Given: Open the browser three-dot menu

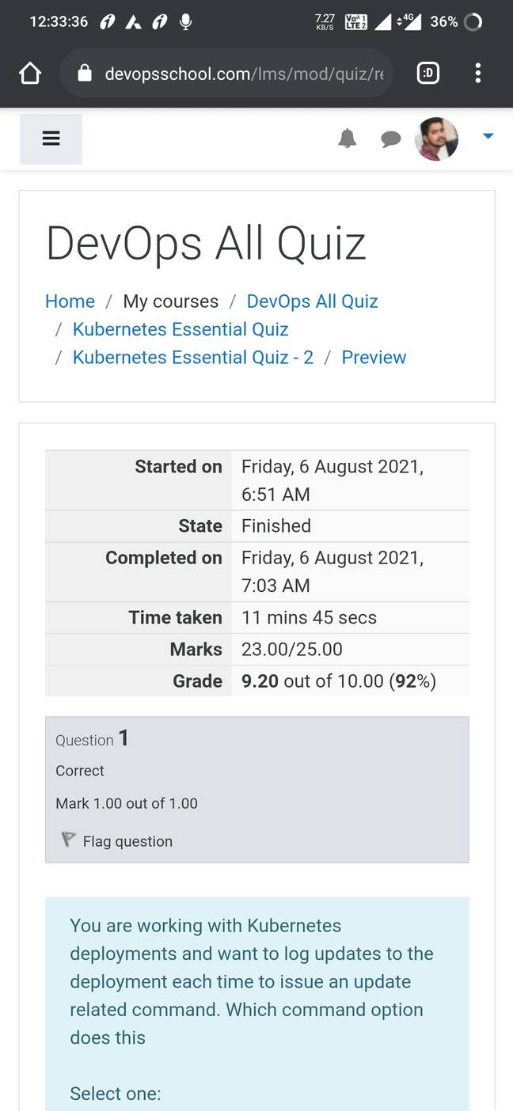Looking at the screenshot, I should [477, 74].
